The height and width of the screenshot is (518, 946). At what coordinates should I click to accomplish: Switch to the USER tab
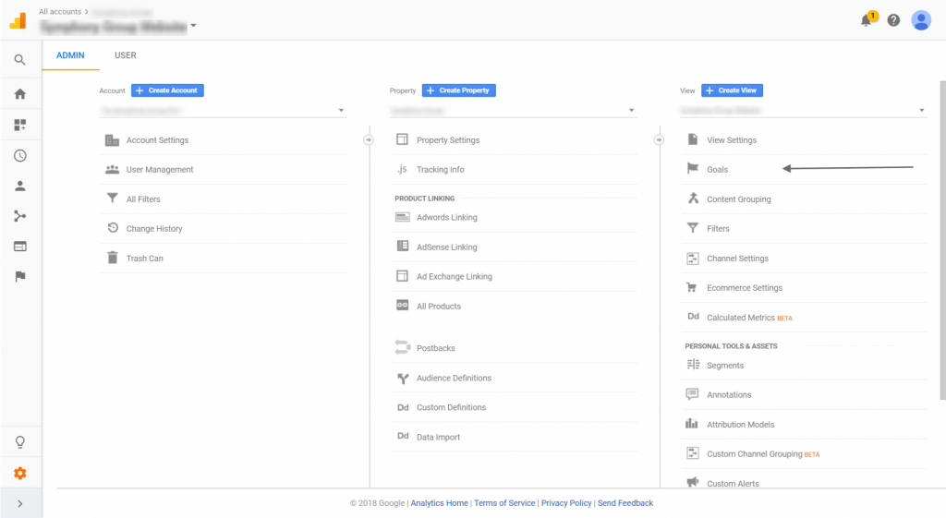tap(126, 55)
